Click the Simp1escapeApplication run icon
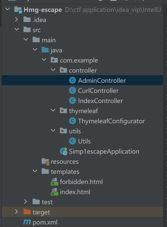 tap(63, 151)
